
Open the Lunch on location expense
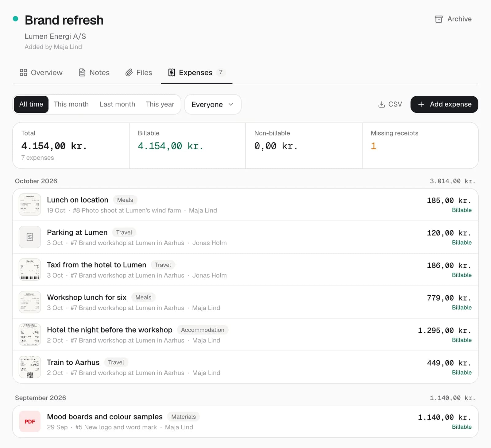(245, 205)
